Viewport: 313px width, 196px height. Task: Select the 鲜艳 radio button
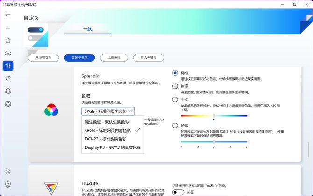click(175, 86)
